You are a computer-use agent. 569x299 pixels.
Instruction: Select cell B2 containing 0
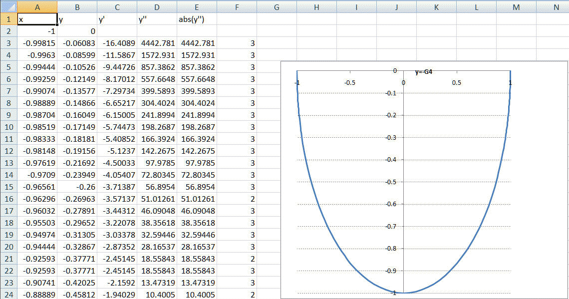77,31
